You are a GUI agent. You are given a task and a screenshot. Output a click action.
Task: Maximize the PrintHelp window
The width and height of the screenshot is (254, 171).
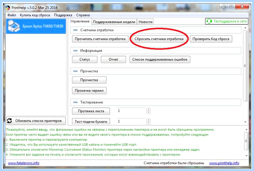coord(231,6)
